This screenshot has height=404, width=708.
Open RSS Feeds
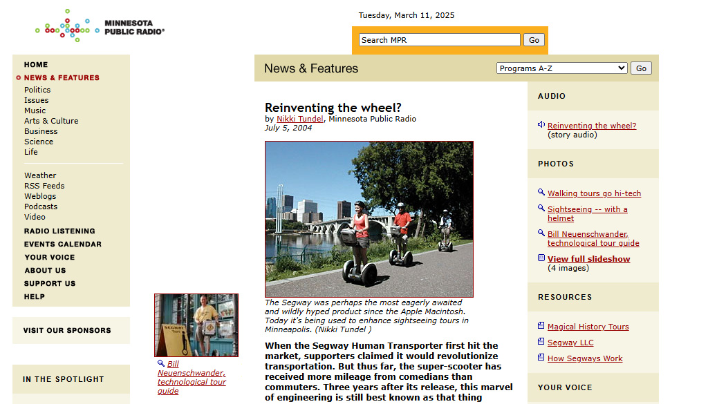click(x=44, y=186)
